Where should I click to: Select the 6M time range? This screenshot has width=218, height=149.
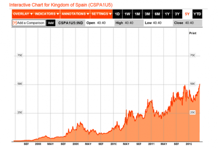[x=157, y=14]
